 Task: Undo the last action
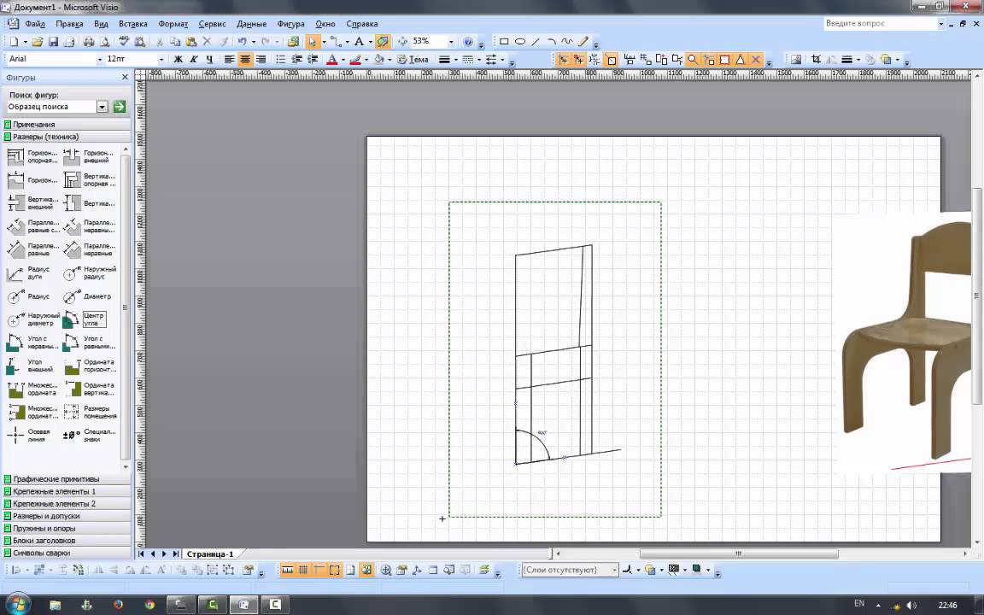pyautogui.click(x=242, y=41)
